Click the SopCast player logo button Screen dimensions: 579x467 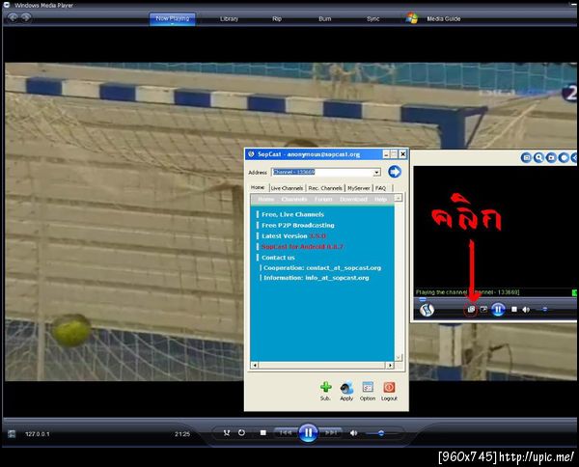(427, 310)
